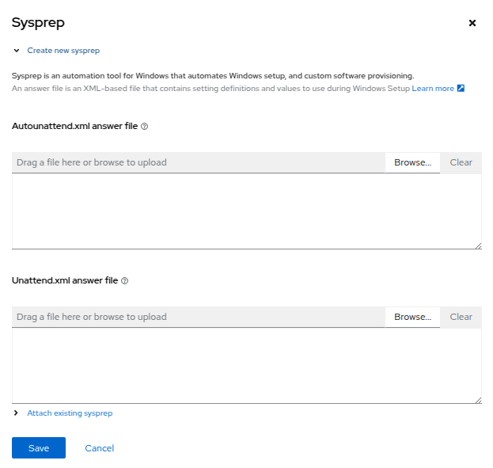
Task: Browse for an Autounattend.xml file
Action: [x=412, y=162]
